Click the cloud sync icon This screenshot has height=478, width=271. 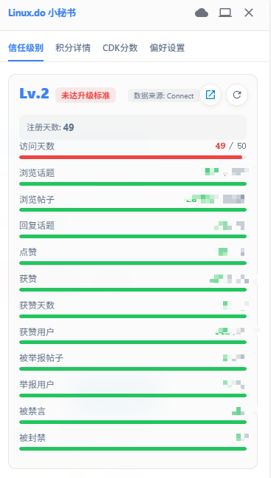point(202,13)
